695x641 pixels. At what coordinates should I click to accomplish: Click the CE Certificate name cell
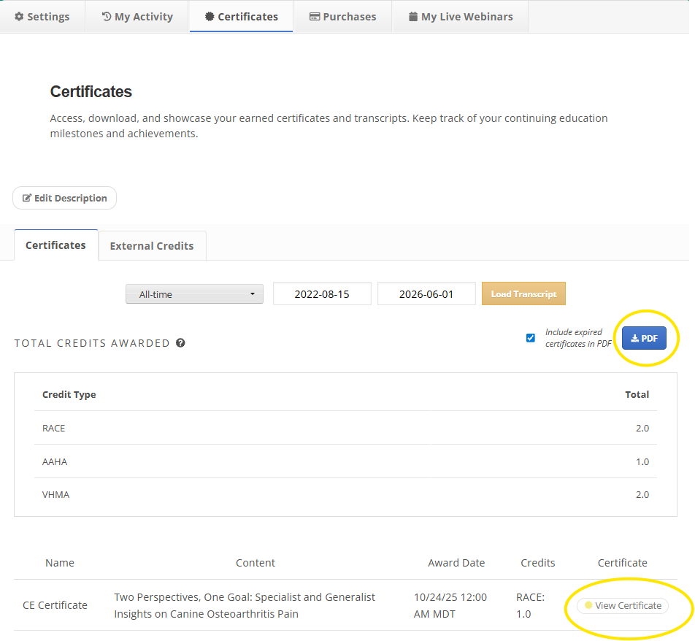tap(55, 605)
